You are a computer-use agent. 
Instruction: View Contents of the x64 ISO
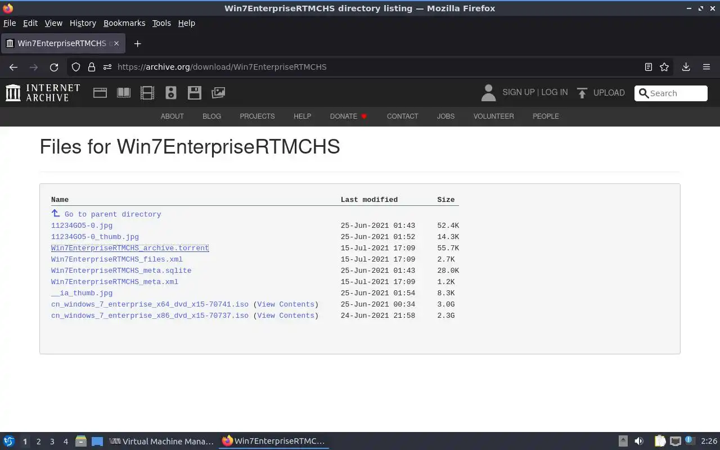pyautogui.click(x=286, y=304)
